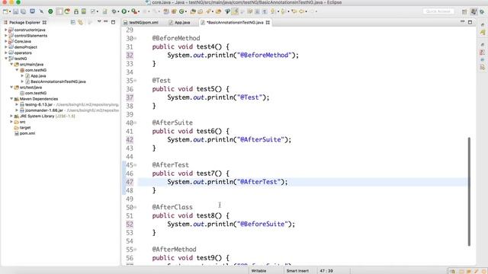
Task: Open the Run button dropdown arrow
Action: pyautogui.click(x=128, y=12)
